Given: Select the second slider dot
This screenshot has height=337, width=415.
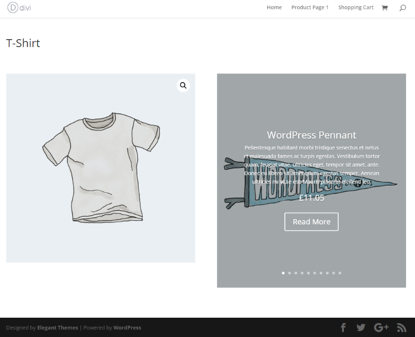Looking at the screenshot, I should click(290, 273).
